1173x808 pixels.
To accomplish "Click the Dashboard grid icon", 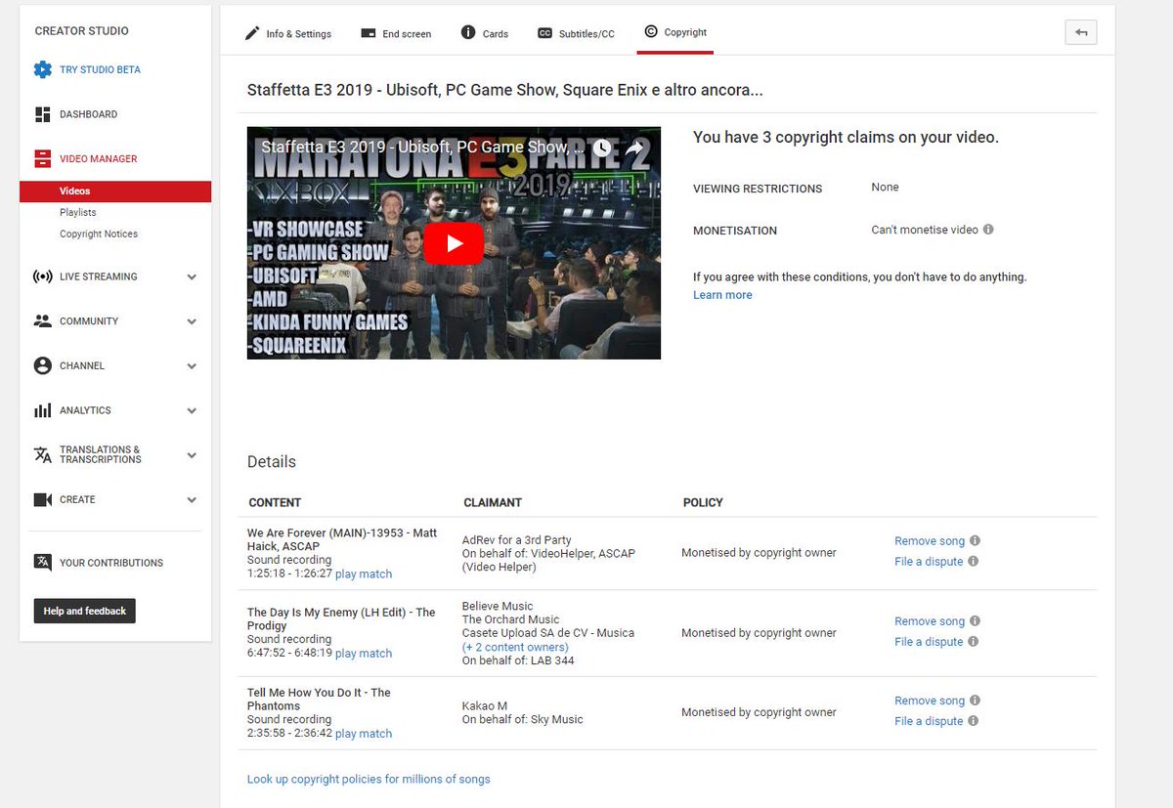I will (x=42, y=114).
